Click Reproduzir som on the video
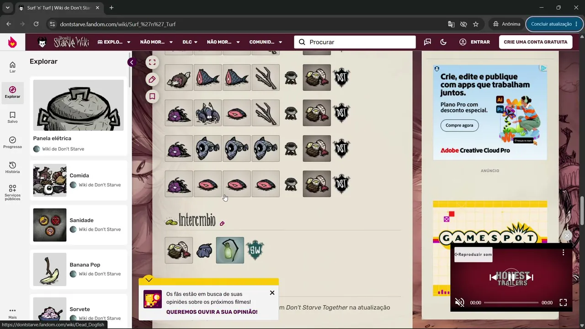 click(473, 255)
